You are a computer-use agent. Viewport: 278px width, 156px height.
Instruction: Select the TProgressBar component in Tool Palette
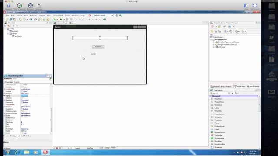[x=219, y=138]
